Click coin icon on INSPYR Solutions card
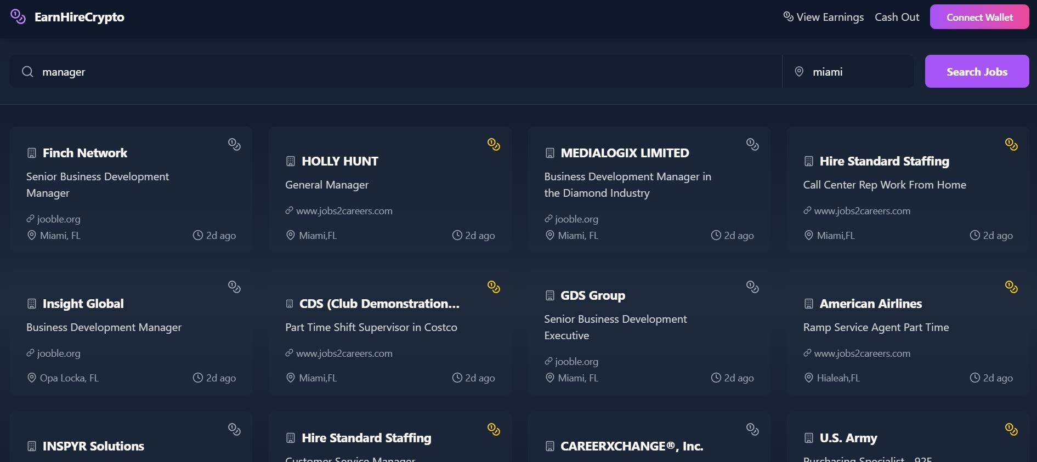Screen dimensions: 1037x462 (x=234, y=429)
